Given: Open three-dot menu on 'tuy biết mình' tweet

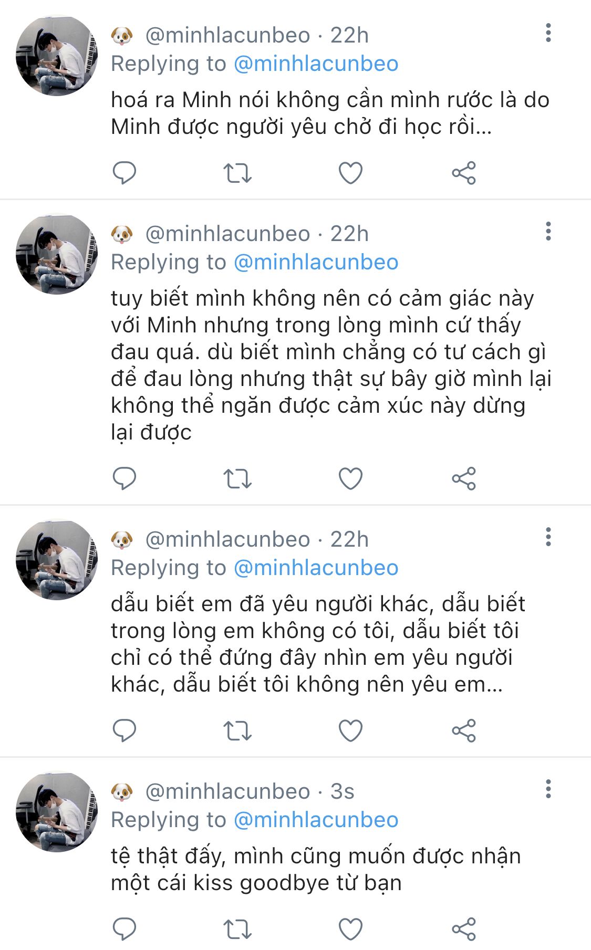Looking at the screenshot, I should [548, 232].
